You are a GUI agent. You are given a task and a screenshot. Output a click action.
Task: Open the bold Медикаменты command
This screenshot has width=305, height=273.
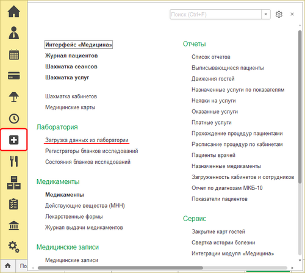65,195
